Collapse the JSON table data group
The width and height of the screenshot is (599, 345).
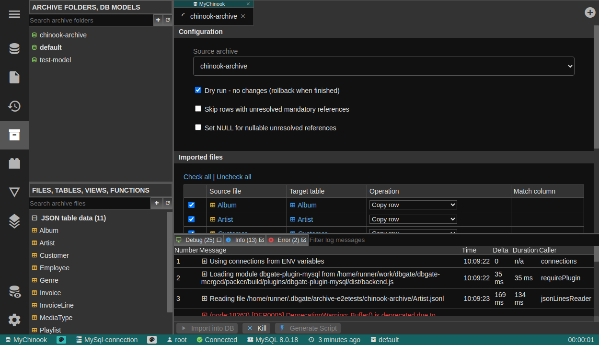pos(35,218)
